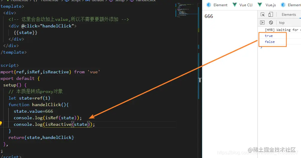Show the console sidebar panel
The image size is (301, 158).
coord(262,23)
